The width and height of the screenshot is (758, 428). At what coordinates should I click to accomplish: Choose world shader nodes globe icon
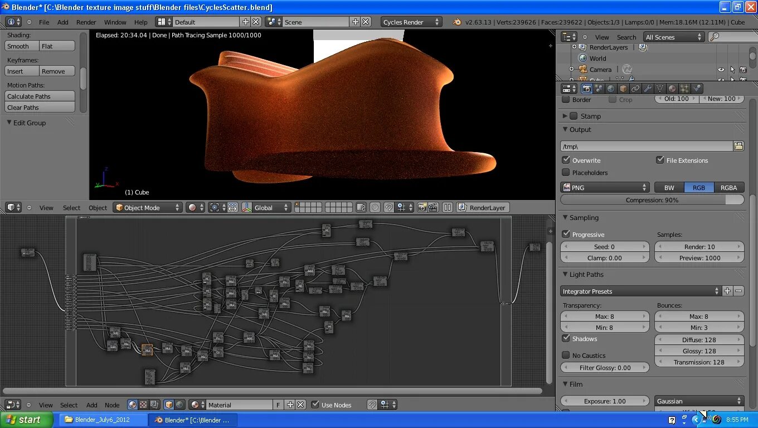180,405
